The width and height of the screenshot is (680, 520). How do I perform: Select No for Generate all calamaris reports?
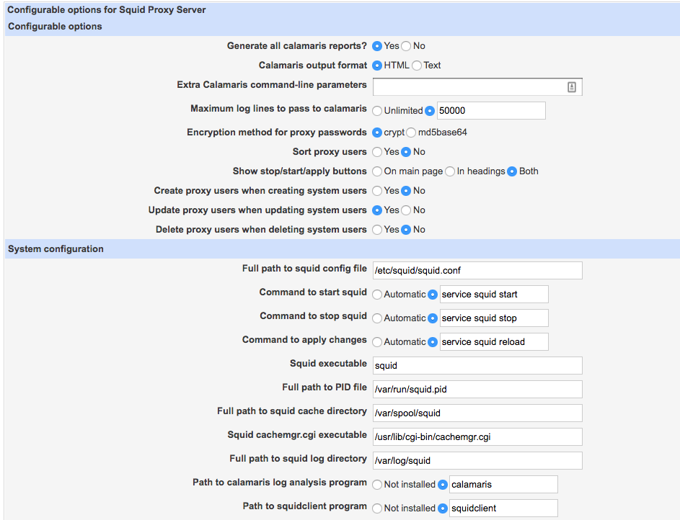[x=406, y=46]
